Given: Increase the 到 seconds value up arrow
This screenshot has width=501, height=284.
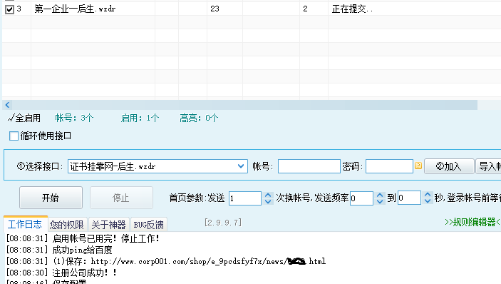Looking at the screenshot, I should 427,195.
